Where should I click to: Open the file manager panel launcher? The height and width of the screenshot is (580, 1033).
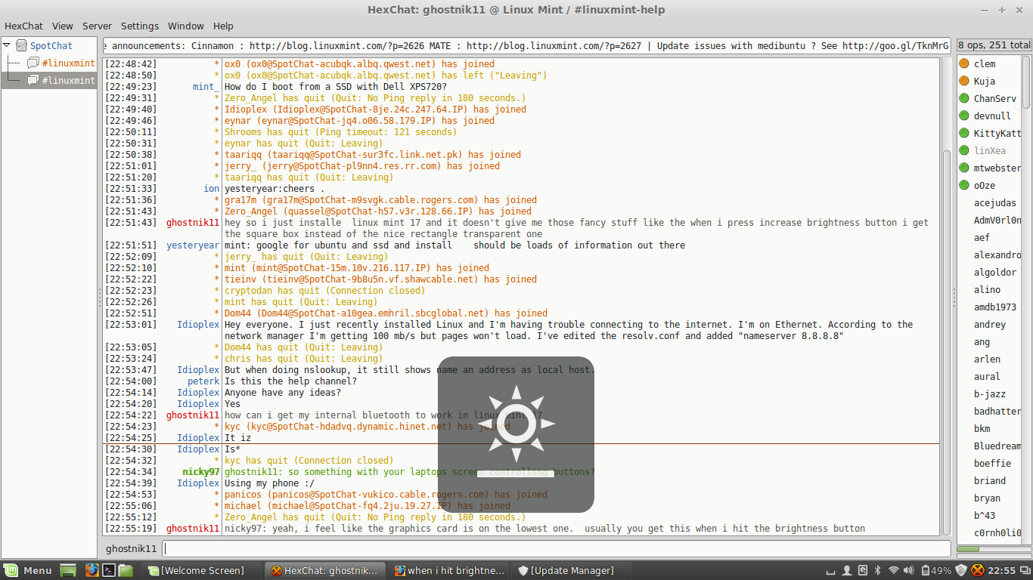126,570
